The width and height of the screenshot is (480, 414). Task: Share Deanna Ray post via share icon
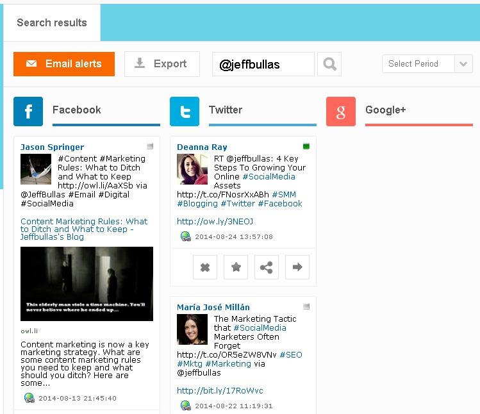tap(267, 267)
